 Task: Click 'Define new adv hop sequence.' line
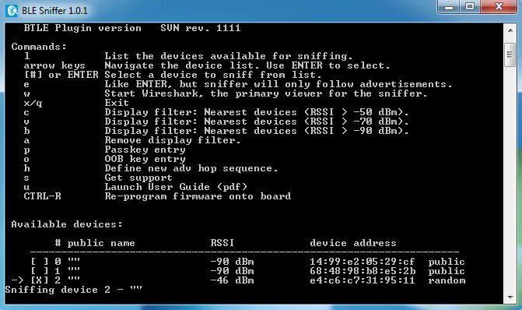click(191, 168)
